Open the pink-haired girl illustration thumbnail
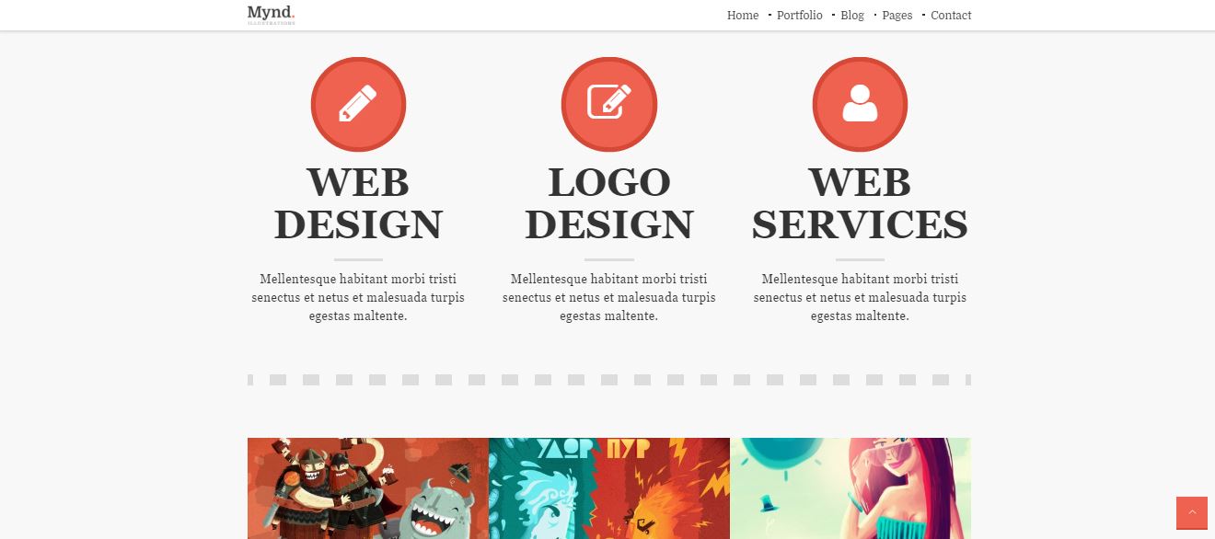1215x539 pixels. click(x=850, y=488)
